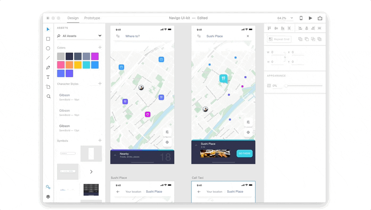Align objects to vertical middle
This screenshot has width=371, height=210.
276,28
